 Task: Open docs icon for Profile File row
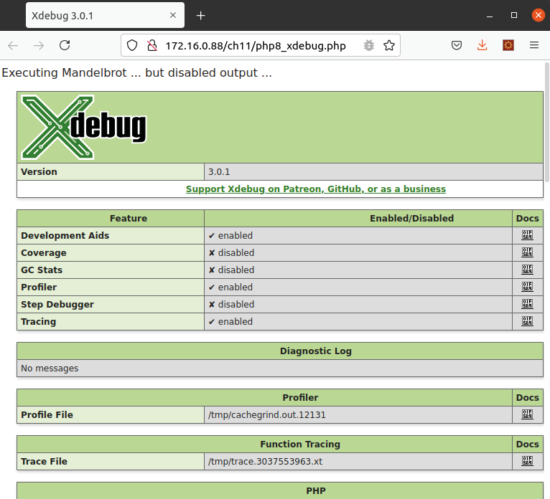tap(527, 414)
